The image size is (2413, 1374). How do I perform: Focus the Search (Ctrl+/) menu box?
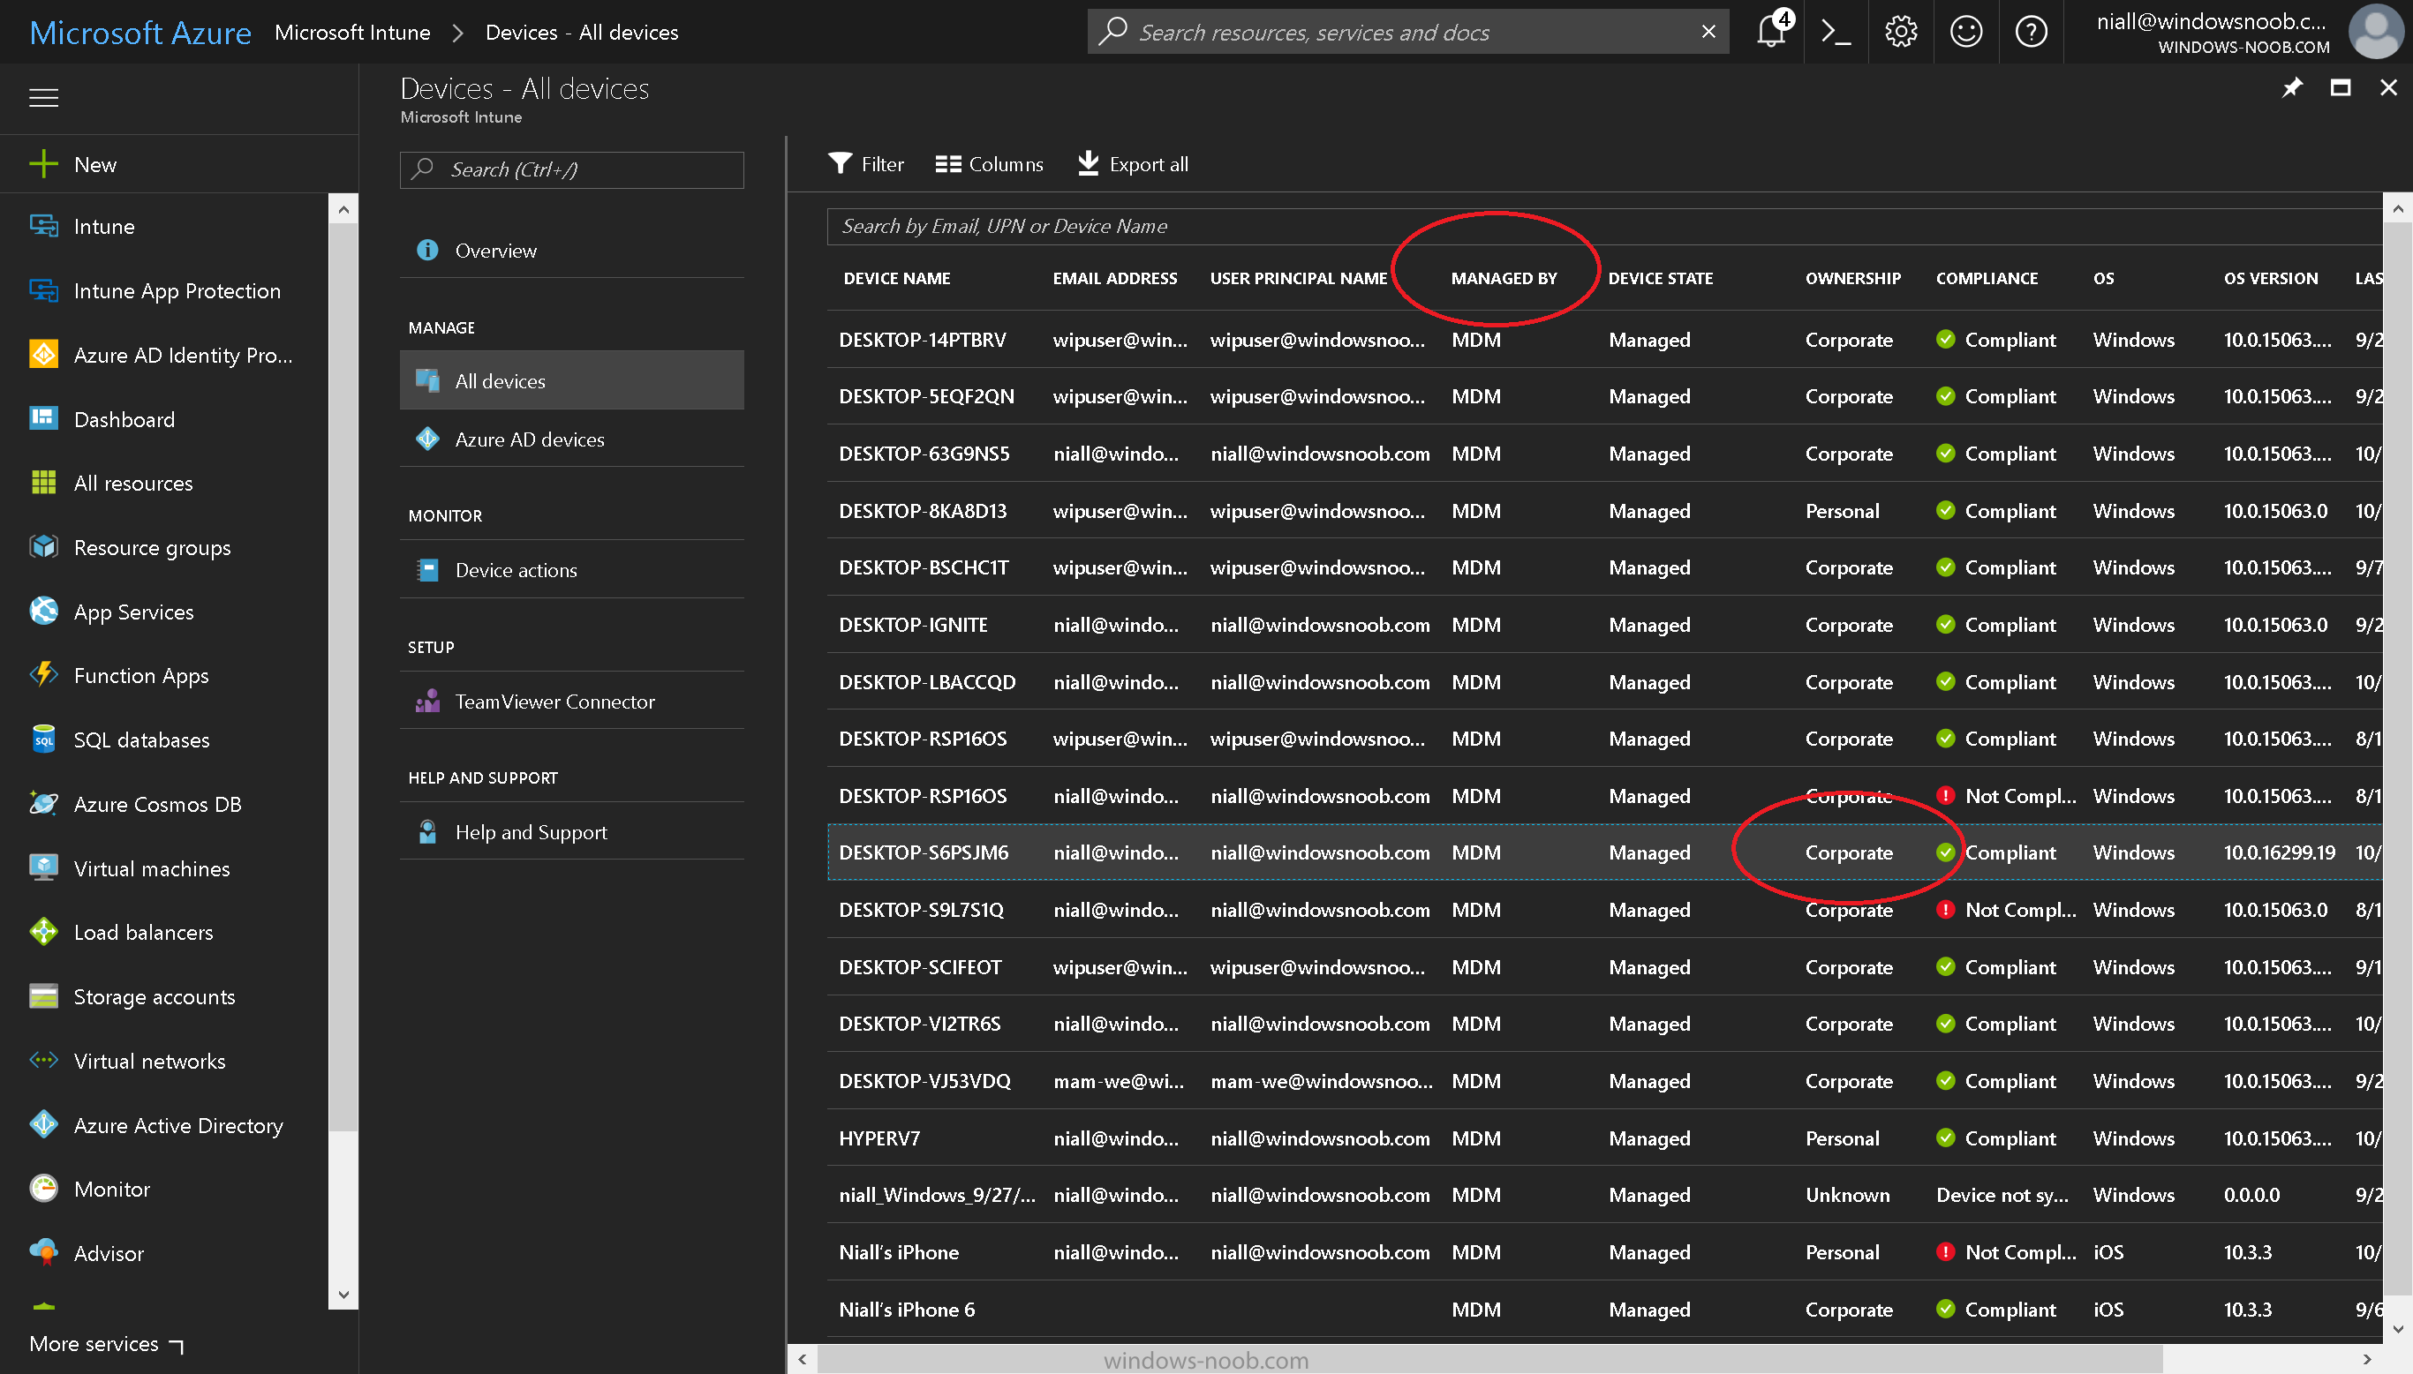click(x=571, y=169)
